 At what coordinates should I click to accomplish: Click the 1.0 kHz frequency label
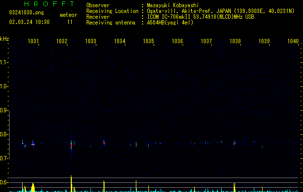point(4,86)
